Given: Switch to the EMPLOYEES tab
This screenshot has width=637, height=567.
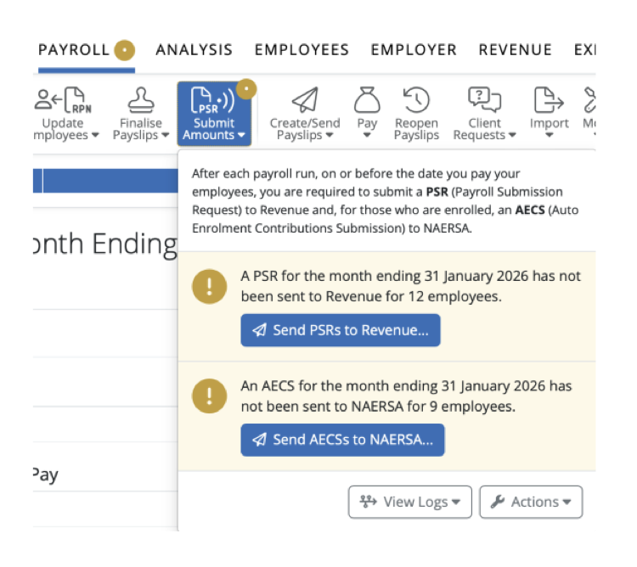Looking at the screenshot, I should [302, 50].
